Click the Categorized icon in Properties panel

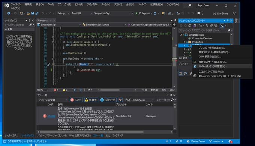181,74
